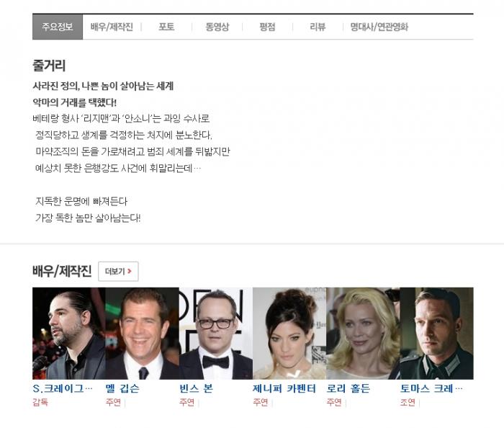Switch to the 리뷰 tab
504x428 pixels.
(x=318, y=27)
